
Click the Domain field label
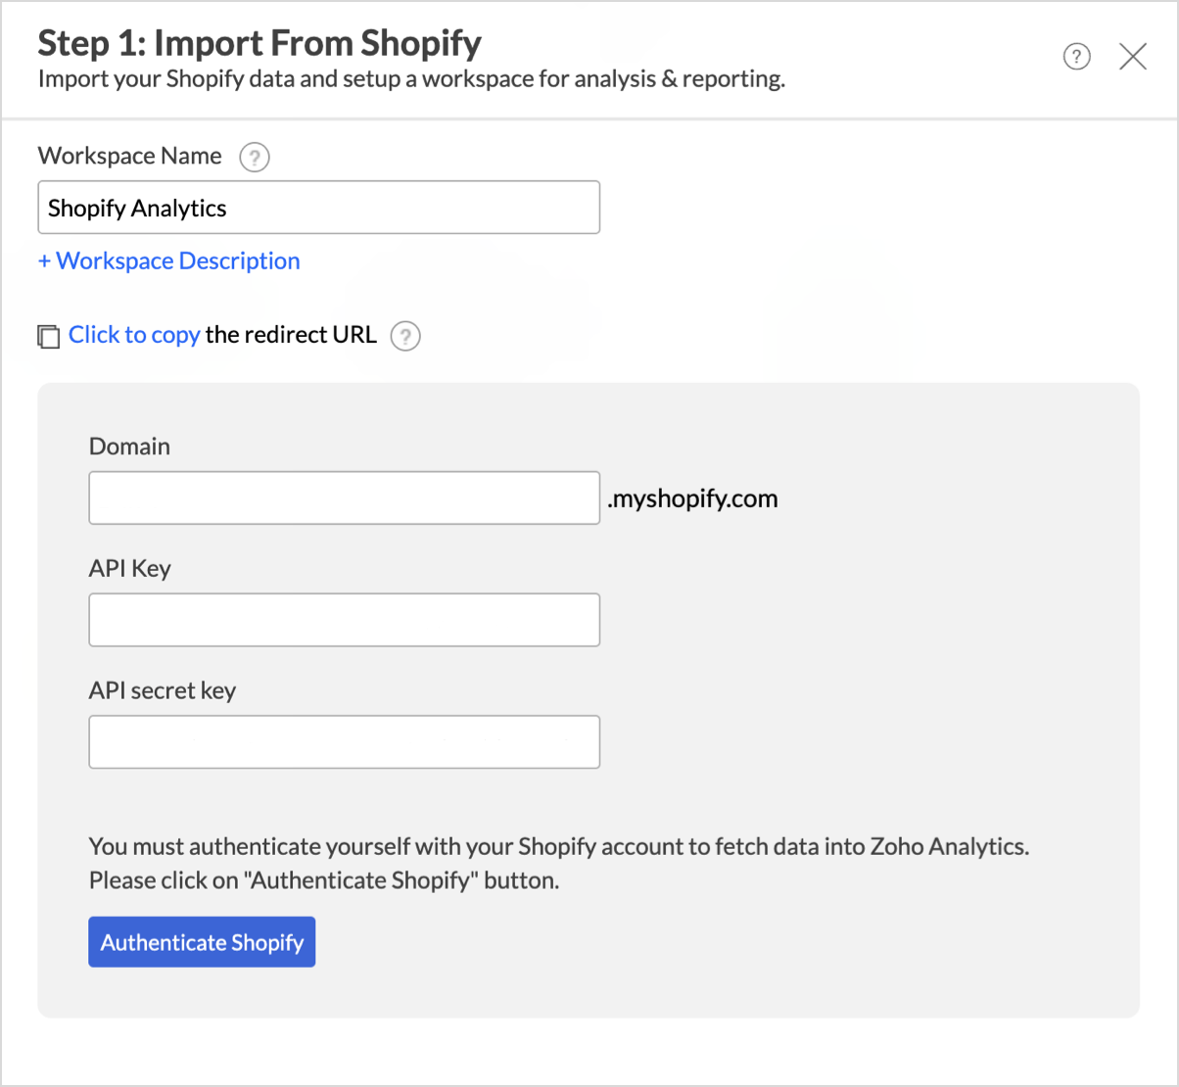[x=129, y=447]
